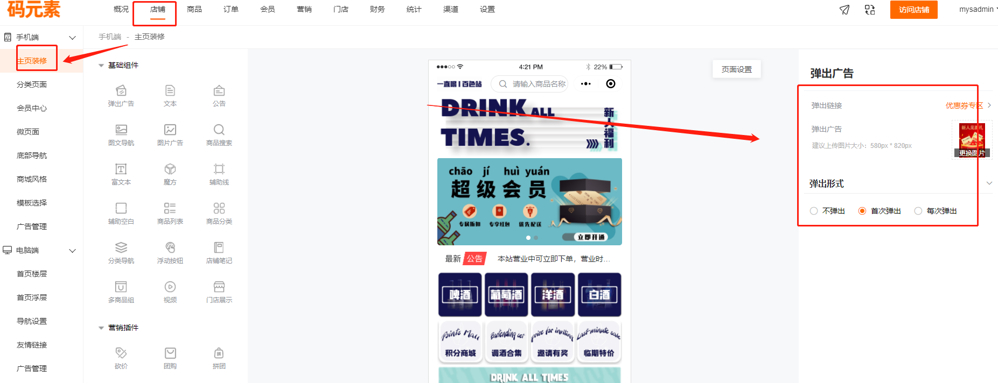Screen dimensions: 998x383
Task: Open the 会员 top menu
Action: 268,9
